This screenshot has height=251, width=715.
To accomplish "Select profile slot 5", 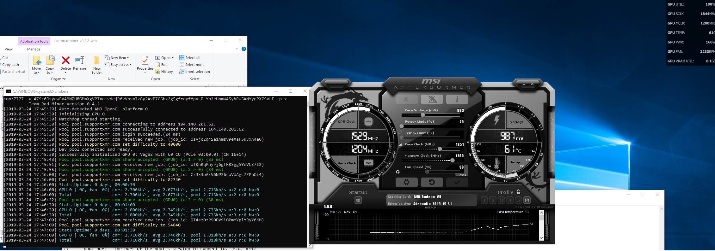I will pyautogui.click(x=518, y=200).
